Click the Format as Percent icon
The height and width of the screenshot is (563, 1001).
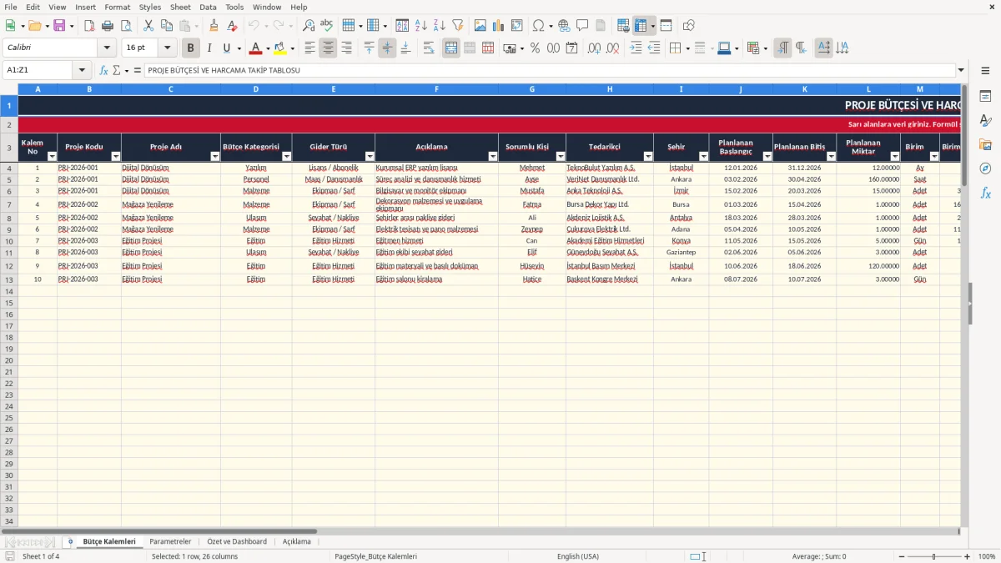[536, 48]
